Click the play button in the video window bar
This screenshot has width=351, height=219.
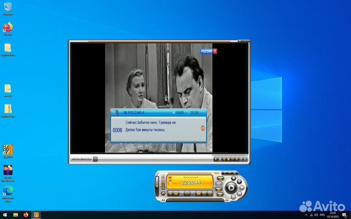(x=216, y=159)
